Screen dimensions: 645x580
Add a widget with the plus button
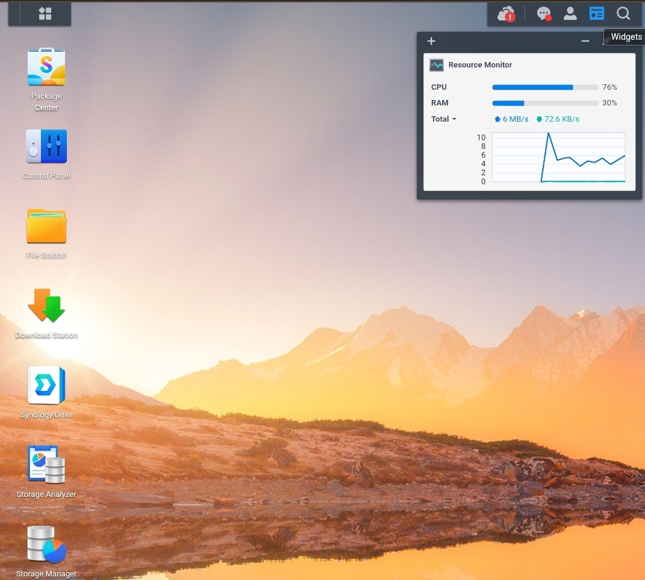point(431,41)
